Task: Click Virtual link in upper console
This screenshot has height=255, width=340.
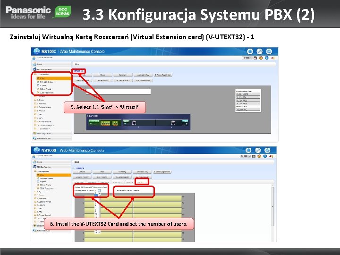Action: pos(77,71)
